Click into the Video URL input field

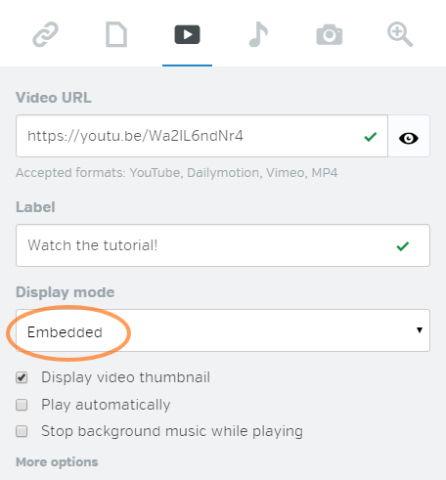(x=201, y=136)
